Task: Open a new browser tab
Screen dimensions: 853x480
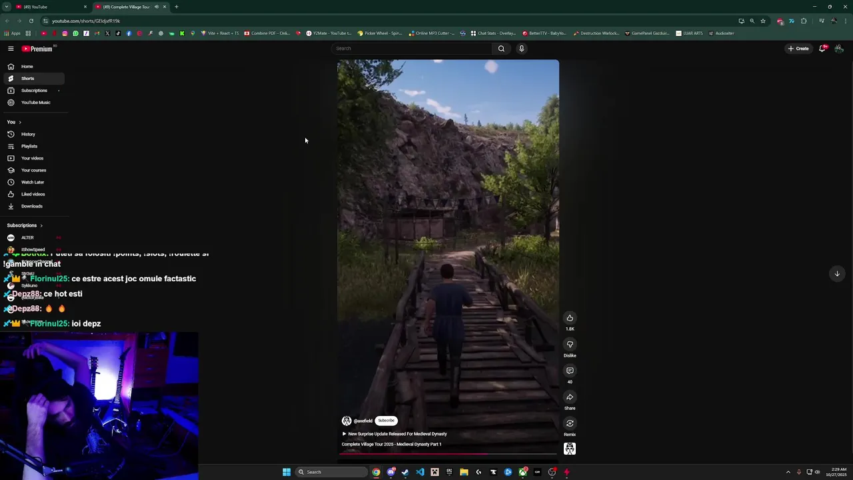Action: [177, 7]
